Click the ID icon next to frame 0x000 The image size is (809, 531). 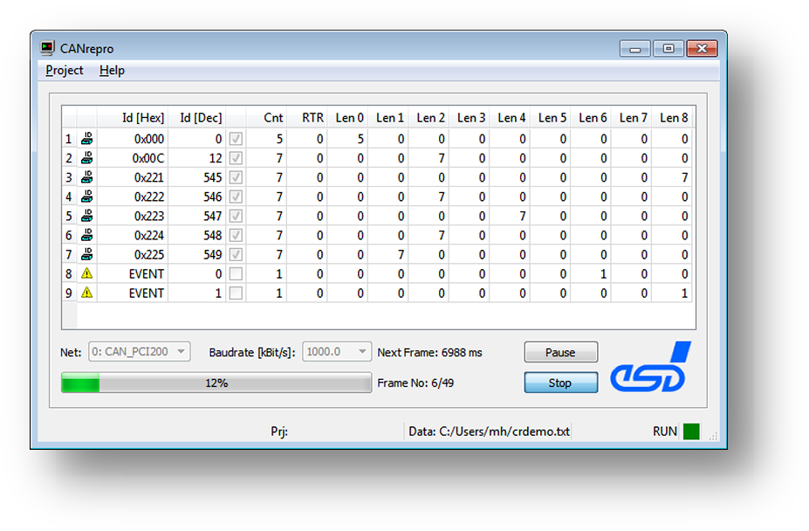(x=86, y=138)
